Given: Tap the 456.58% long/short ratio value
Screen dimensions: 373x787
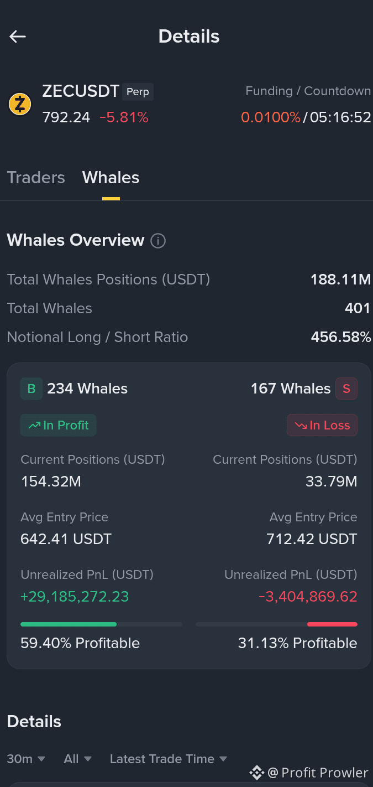Looking at the screenshot, I should click(341, 337).
